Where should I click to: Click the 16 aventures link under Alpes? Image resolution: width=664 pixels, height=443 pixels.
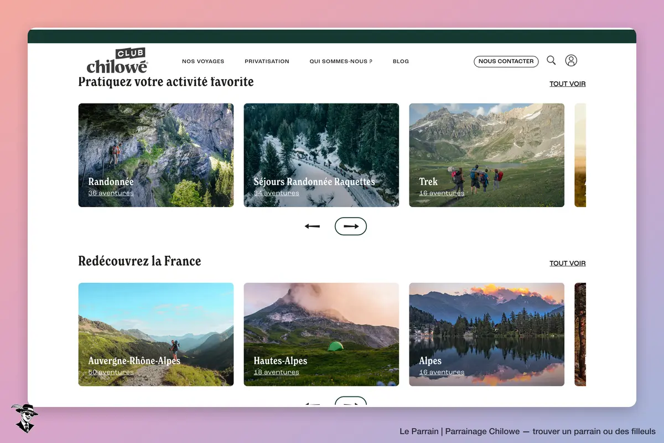[x=442, y=373]
